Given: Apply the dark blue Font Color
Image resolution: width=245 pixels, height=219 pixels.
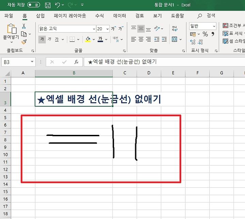Looking at the screenshot, I should (x=100, y=39).
